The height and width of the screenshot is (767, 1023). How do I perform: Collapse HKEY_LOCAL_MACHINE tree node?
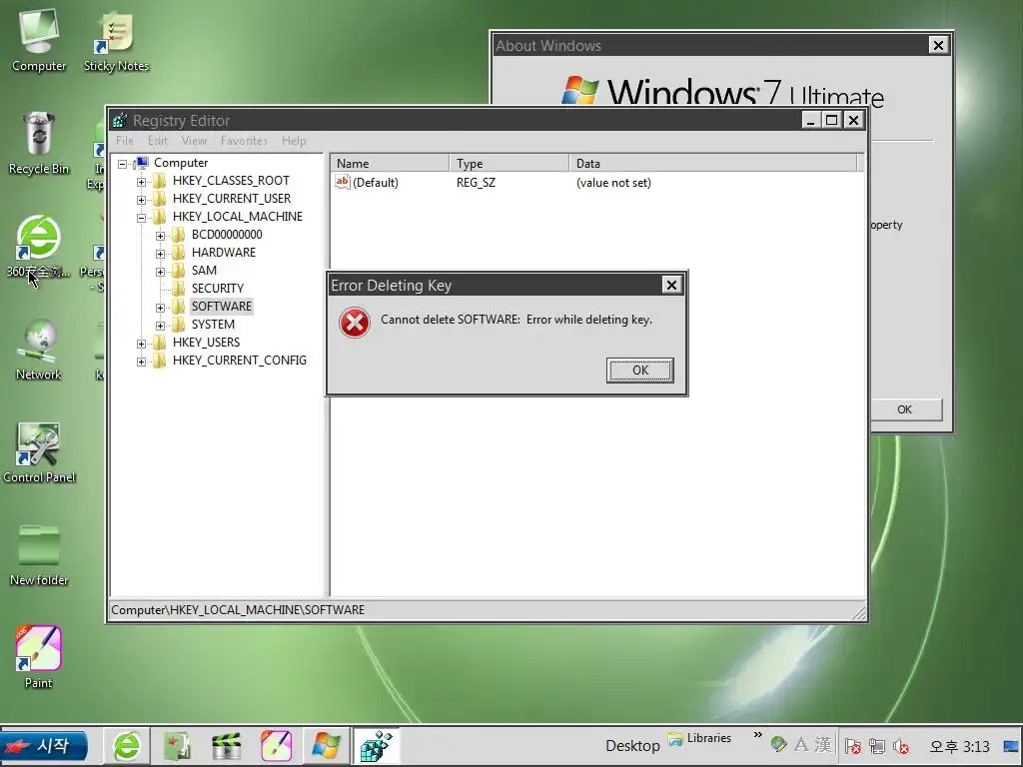point(141,218)
